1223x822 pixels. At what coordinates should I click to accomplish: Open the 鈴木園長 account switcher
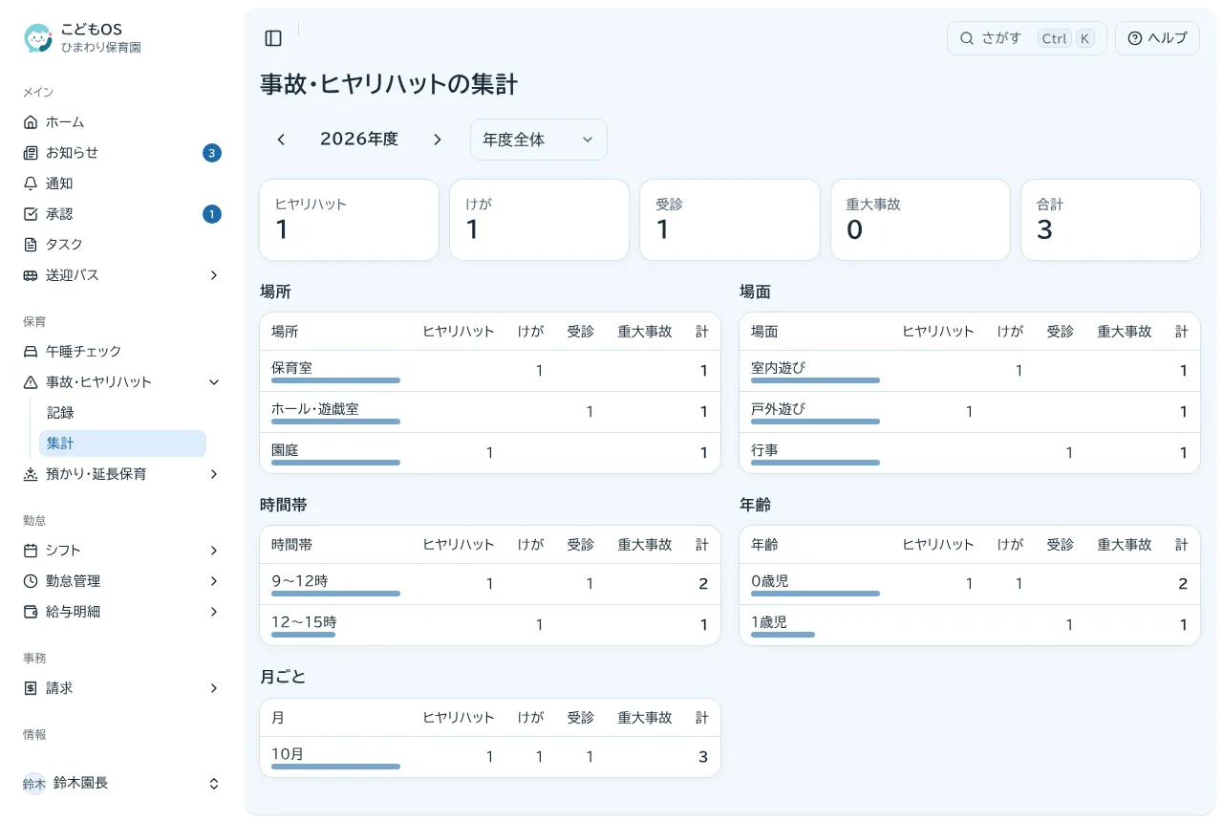pyautogui.click(x=122, y=784)
